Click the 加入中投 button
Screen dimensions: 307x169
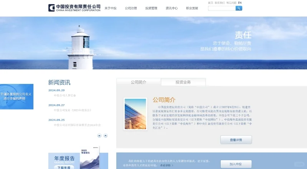click(x=236, y=164)
